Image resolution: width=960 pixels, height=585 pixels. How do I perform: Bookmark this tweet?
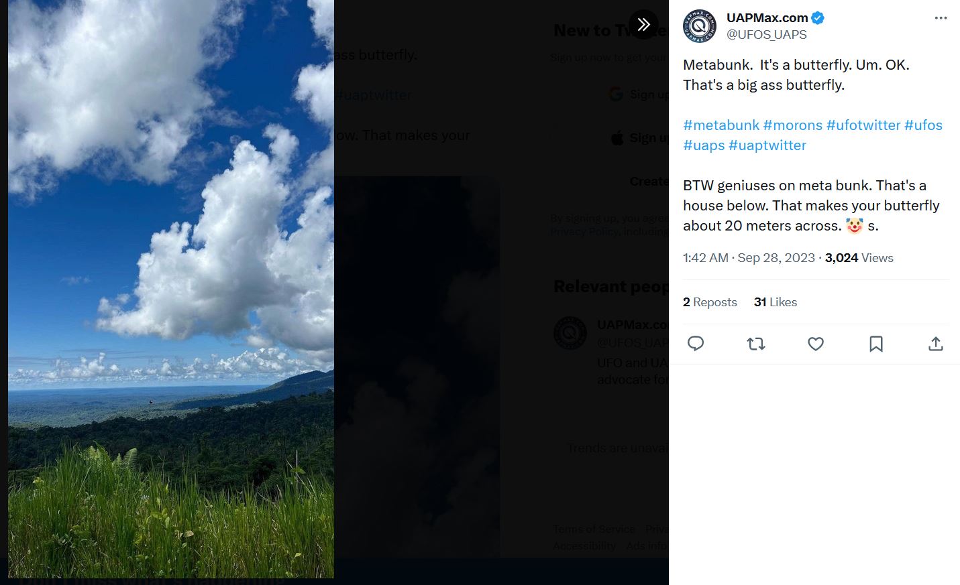[x=875, y=344]
